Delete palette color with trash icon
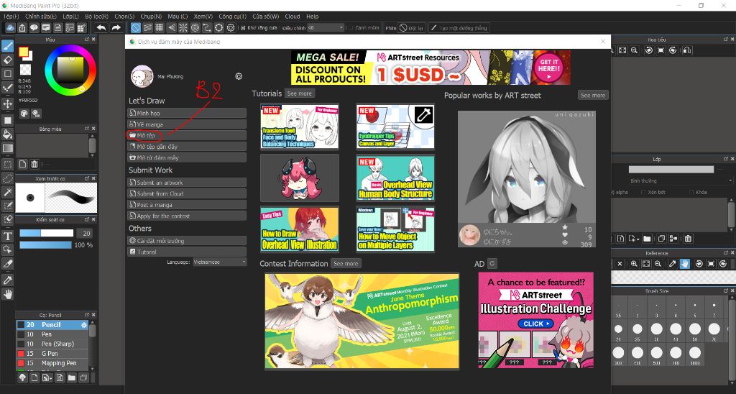 (x=34, y=164)
